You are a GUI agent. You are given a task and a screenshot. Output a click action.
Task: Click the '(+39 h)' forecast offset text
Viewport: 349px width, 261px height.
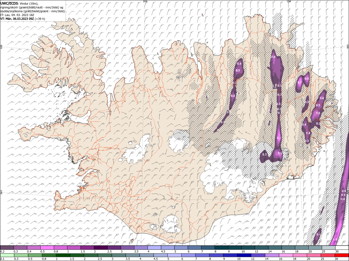click(x=40, y=19)
